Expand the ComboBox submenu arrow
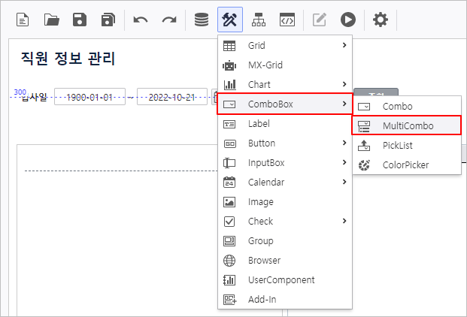The width and height of the screenshot is (467, 317). pyautogui.click(x=344, y=104)
